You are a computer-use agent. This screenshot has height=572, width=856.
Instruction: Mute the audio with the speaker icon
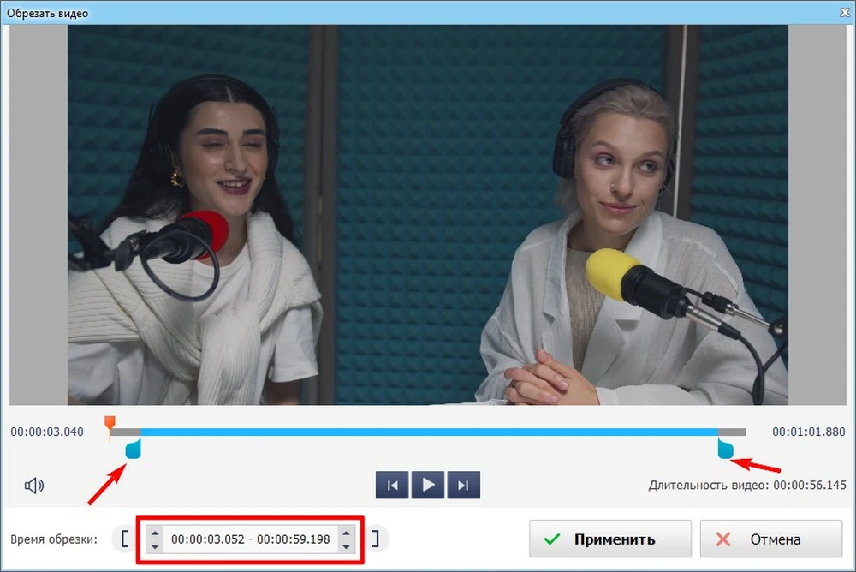tap(34, 485)
